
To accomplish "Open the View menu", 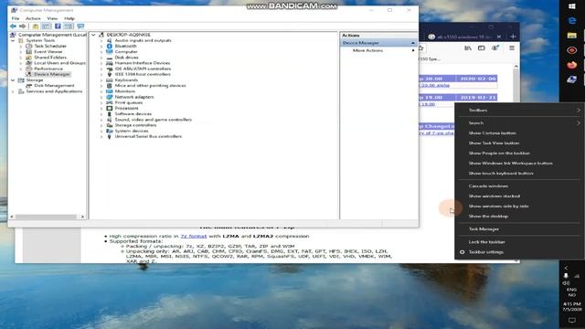I will 52,18.
